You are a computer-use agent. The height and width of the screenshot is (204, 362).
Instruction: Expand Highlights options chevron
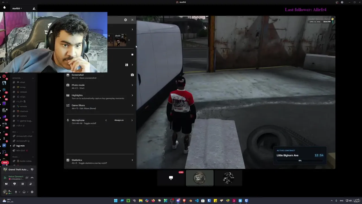pyautogui.click(x=132, y=95)
